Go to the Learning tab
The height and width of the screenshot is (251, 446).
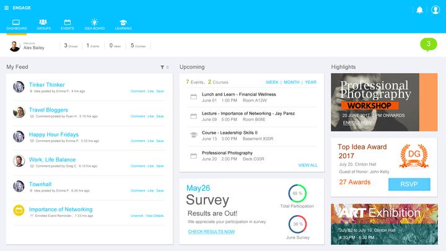click(123, 25)
